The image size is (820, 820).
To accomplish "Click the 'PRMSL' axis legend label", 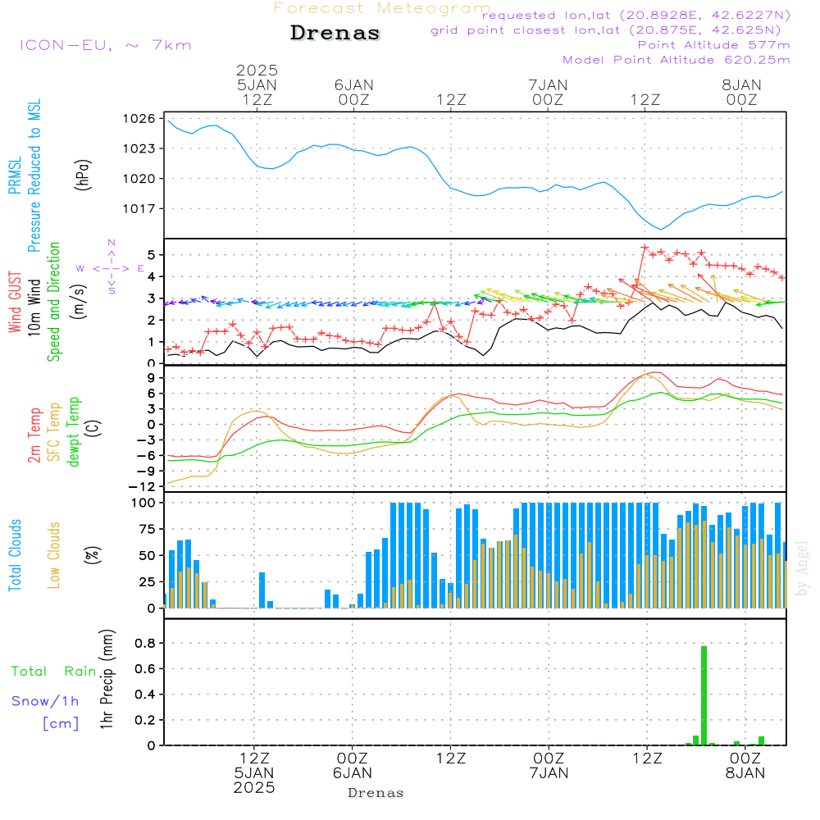I will pos(15,175).
